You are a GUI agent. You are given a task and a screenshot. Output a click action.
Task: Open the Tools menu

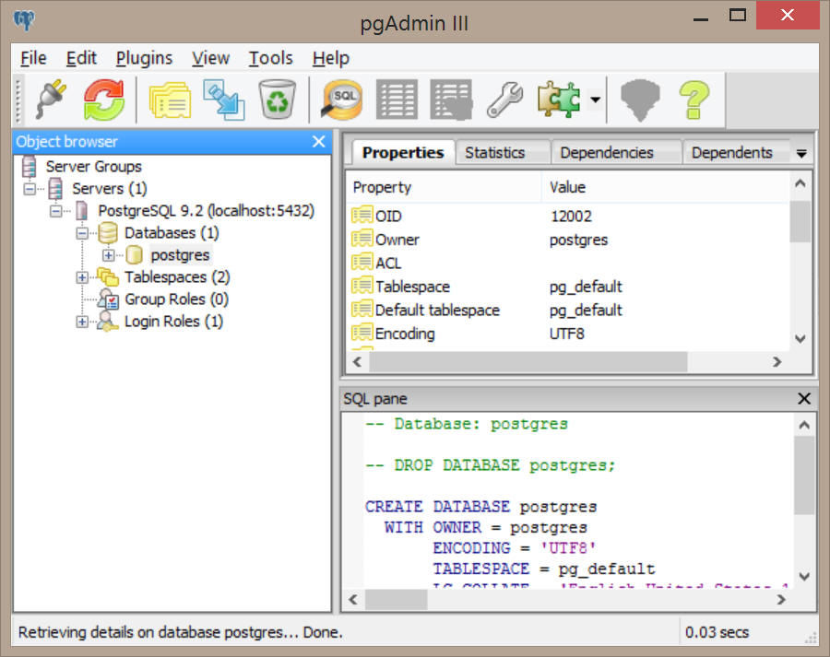click(x=270, y=58)
